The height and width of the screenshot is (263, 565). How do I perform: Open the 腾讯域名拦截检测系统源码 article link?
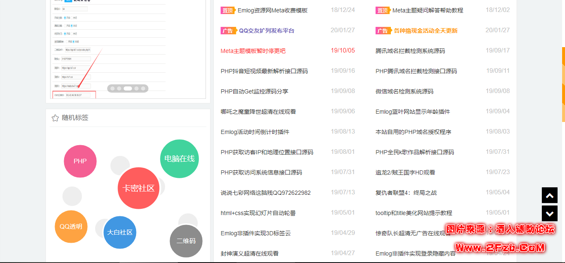410,51
